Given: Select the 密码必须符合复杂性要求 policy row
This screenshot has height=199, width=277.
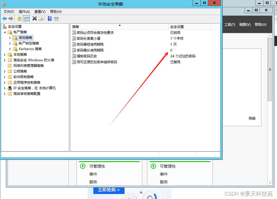Looking at the screenshot, I should click(x=145, y=32).
